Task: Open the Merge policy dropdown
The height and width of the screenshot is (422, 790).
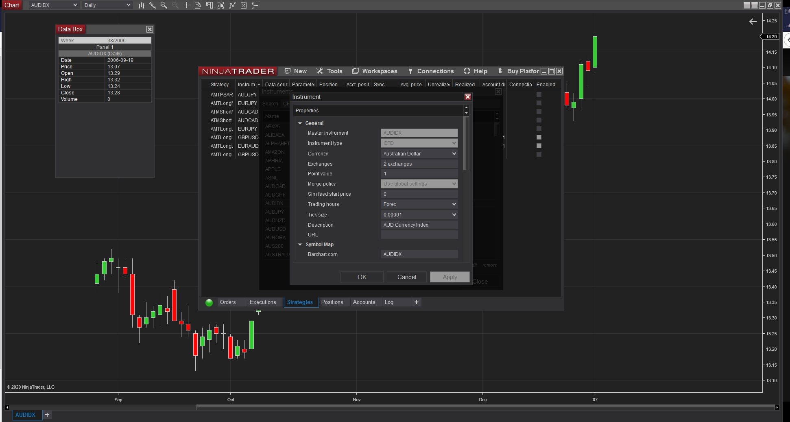Action: 419,184
